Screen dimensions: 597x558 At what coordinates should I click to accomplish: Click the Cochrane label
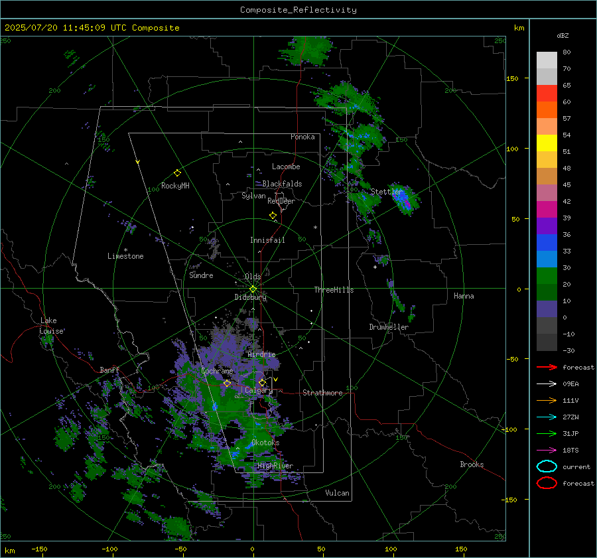(217, 371)
